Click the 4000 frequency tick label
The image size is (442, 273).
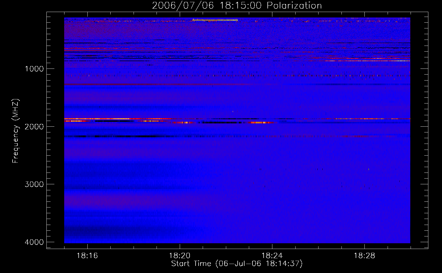click(34, 242)
